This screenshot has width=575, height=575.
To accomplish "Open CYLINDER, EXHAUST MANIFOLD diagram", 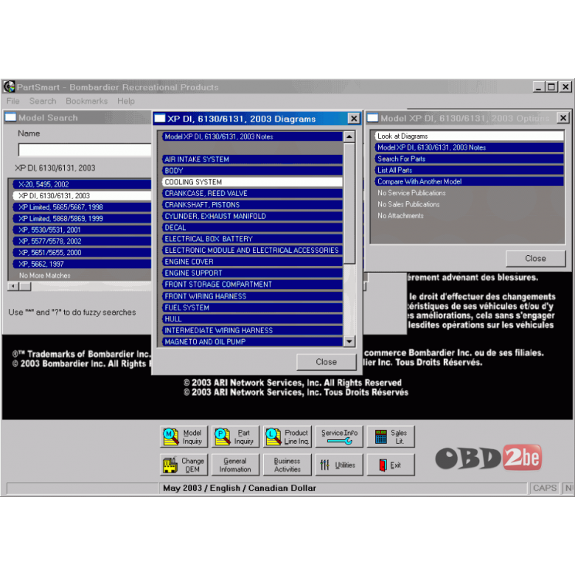I will (252, 216).
